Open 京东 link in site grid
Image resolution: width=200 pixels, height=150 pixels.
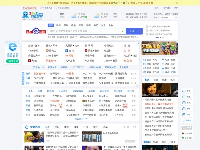pyautogui.click(x=127, y=51)
